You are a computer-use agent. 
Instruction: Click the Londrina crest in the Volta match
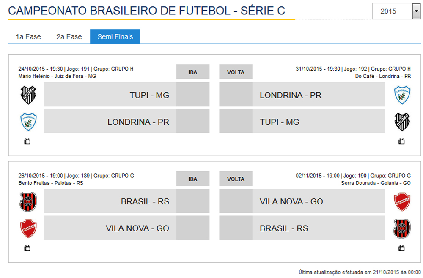coord(402,95)
